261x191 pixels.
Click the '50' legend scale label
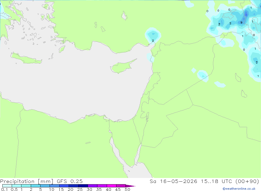[x=127, y=189]
